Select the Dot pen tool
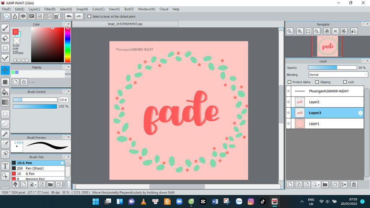370x208 pixels. click(x=5, y=58)
